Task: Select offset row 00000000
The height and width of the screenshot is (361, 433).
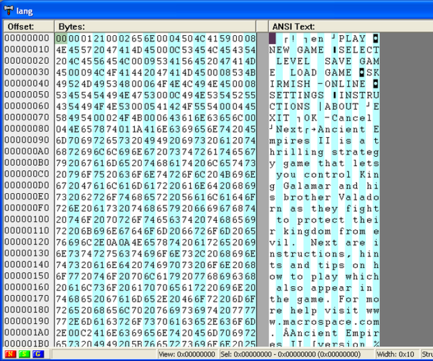Action: pyautogui.click(x=27, y=38)
